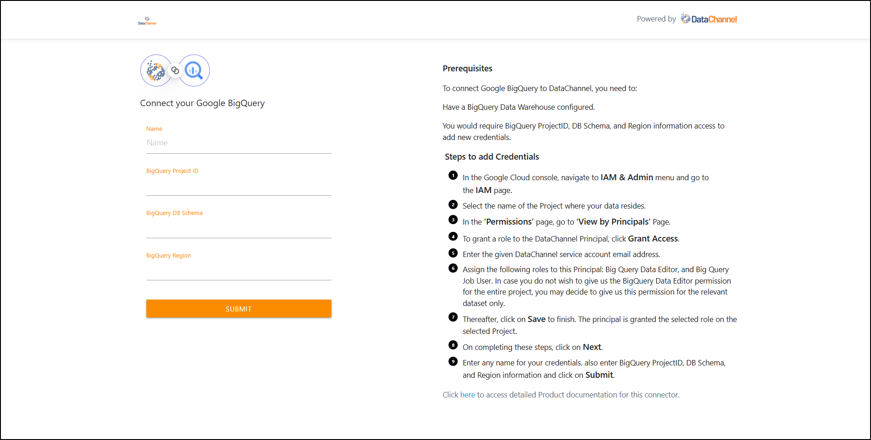Screen dimensions: 871x440
Task: Open the 'here' product documentation link
Action: pos(467,395)
